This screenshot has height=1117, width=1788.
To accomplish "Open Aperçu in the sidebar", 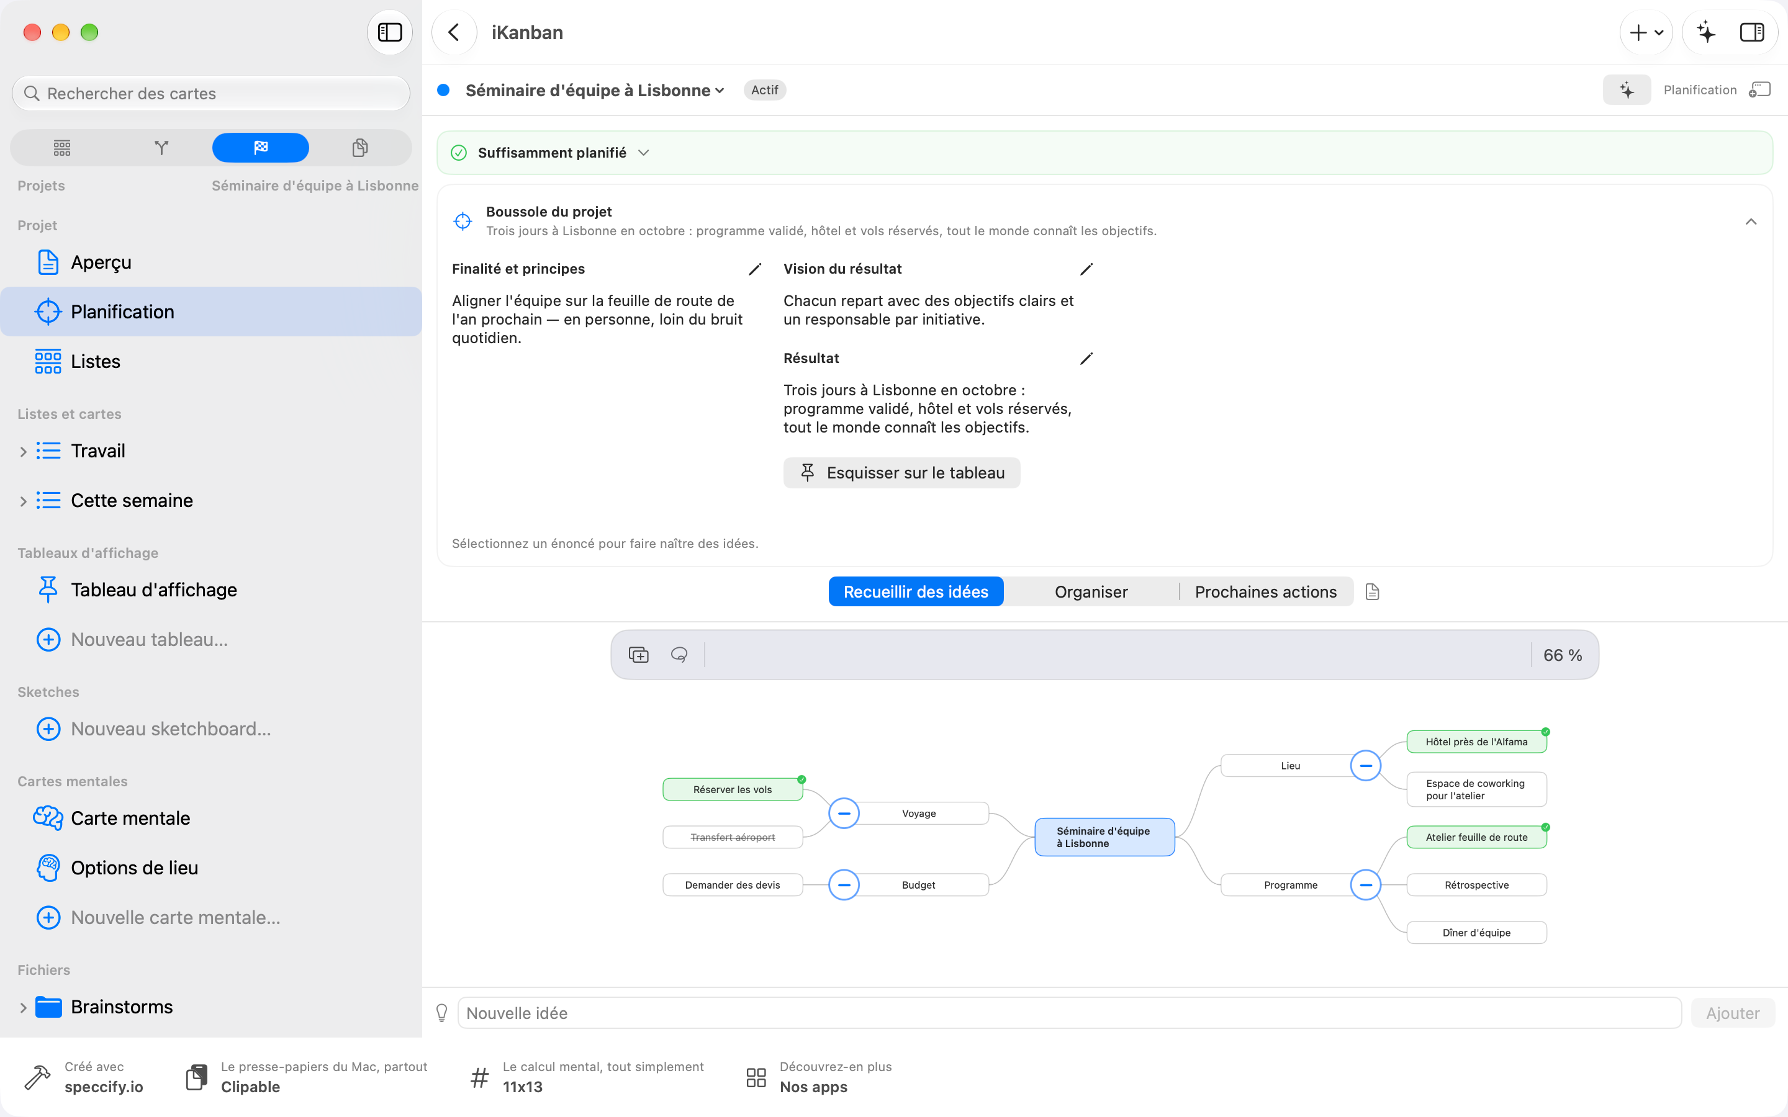I will click(x=210, y=262).
